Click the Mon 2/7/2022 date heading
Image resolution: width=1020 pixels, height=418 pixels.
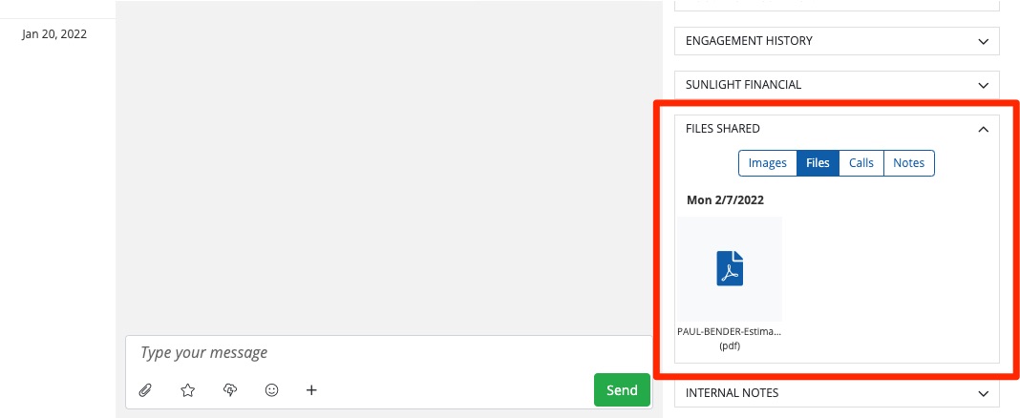[x=725, y=200]
